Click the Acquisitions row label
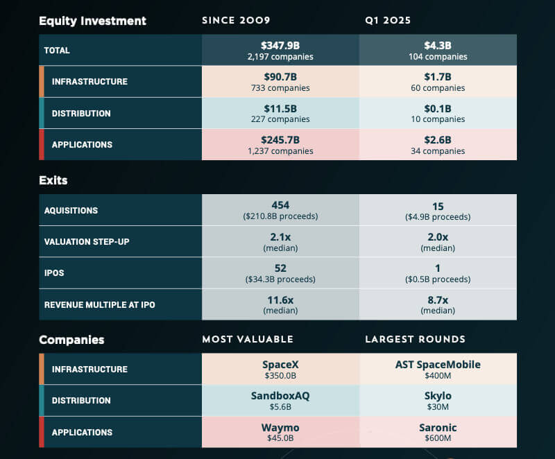The image size is (555, 459). 71,210
